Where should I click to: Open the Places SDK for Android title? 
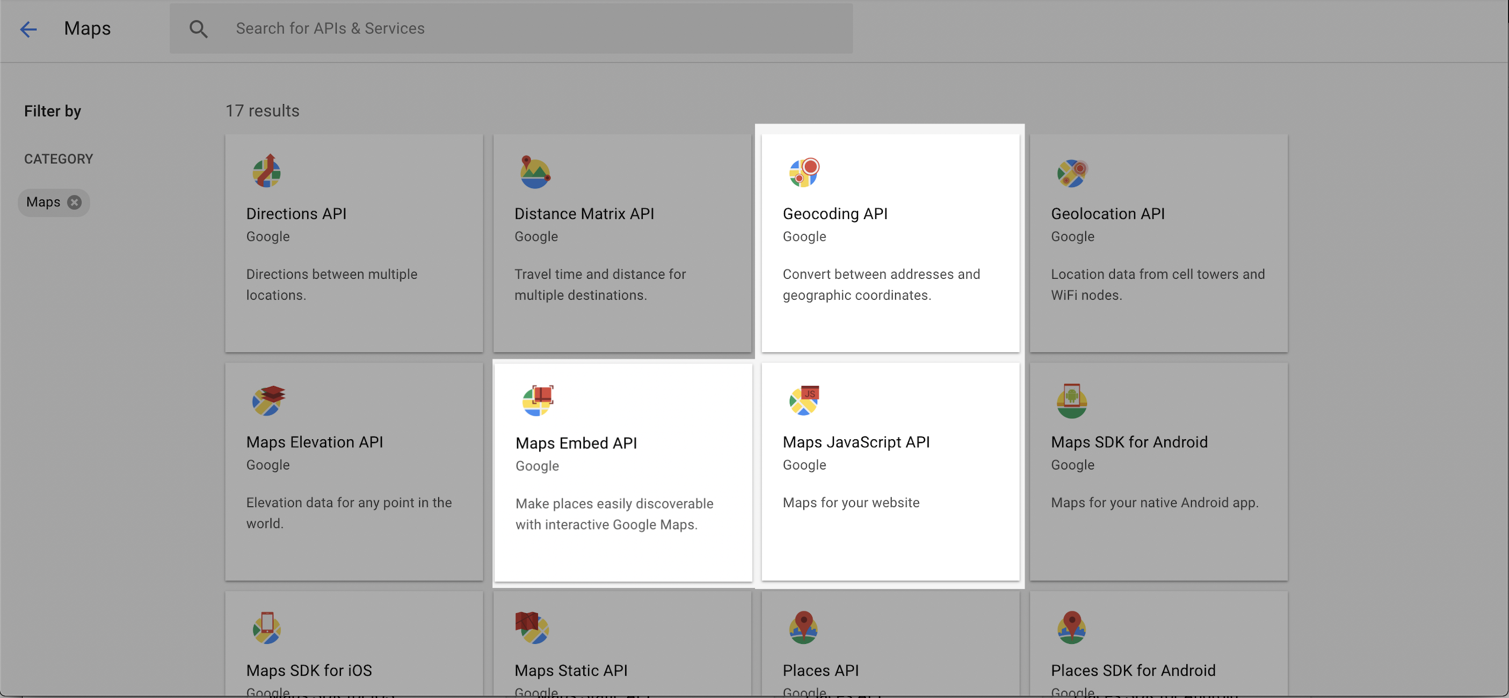(1133, 671)
